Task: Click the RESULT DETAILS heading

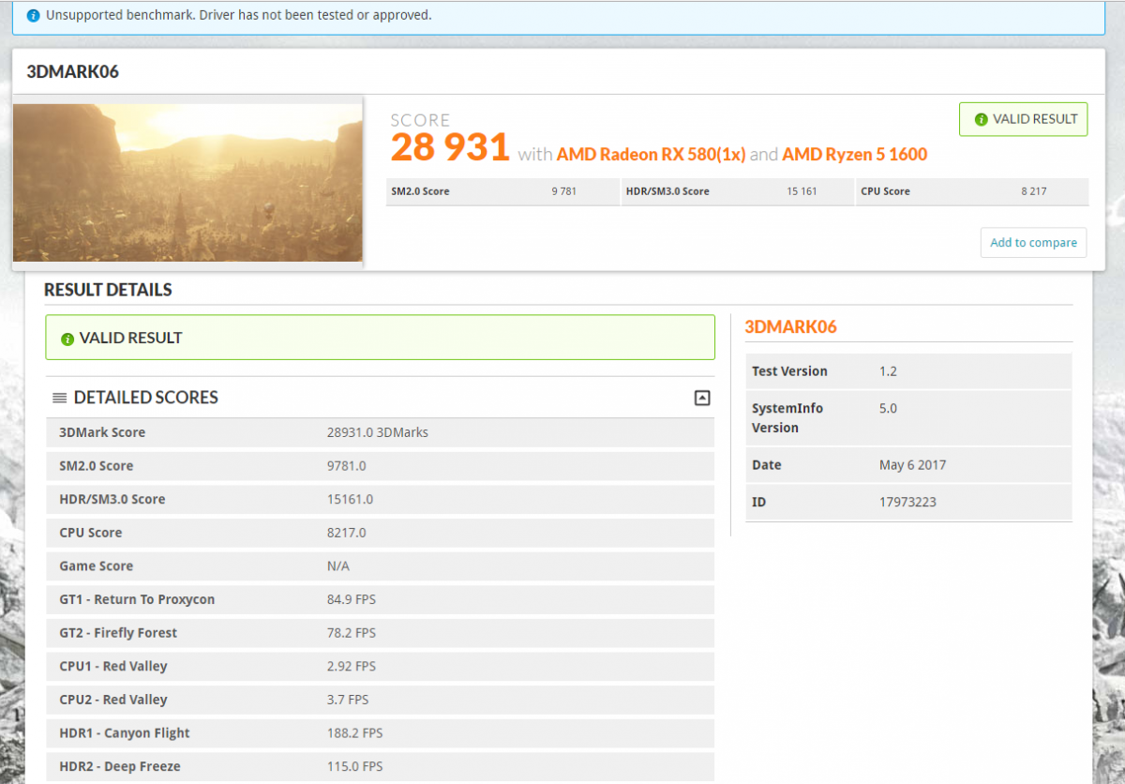Action: [108, 290]
